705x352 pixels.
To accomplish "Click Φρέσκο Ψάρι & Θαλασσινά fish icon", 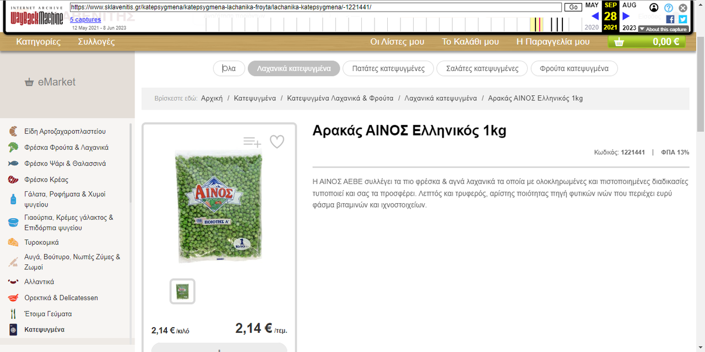I will pos(13,164).
